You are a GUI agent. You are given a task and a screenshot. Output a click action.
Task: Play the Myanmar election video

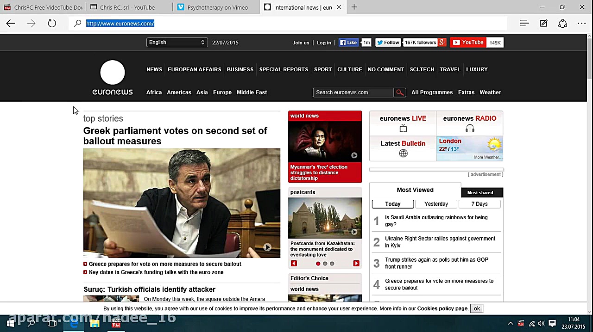(x=354, y=155)
